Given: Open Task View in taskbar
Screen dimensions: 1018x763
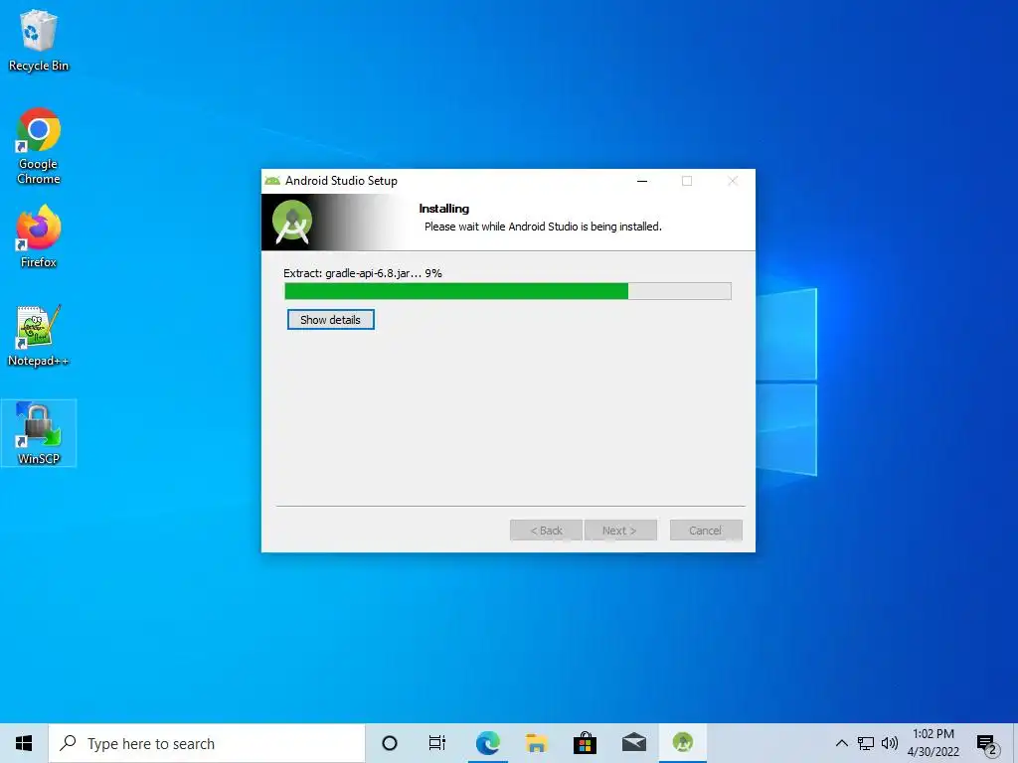Looking at the screenshot, I should (437, 743).
